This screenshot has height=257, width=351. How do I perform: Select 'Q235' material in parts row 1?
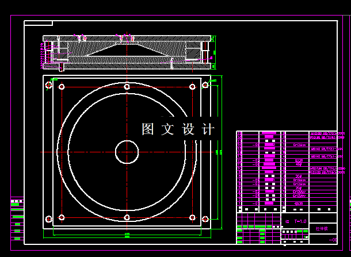[299, 204]
